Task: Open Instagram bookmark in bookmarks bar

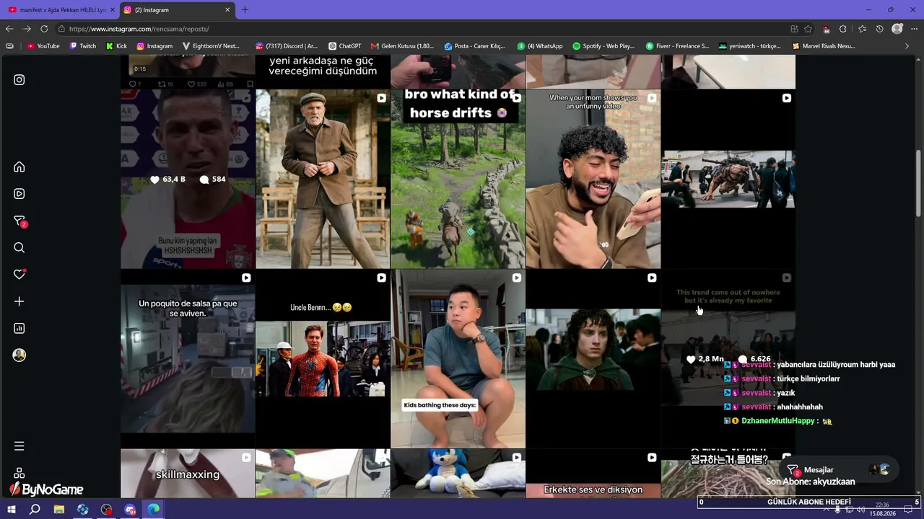Action: (154, 46)
